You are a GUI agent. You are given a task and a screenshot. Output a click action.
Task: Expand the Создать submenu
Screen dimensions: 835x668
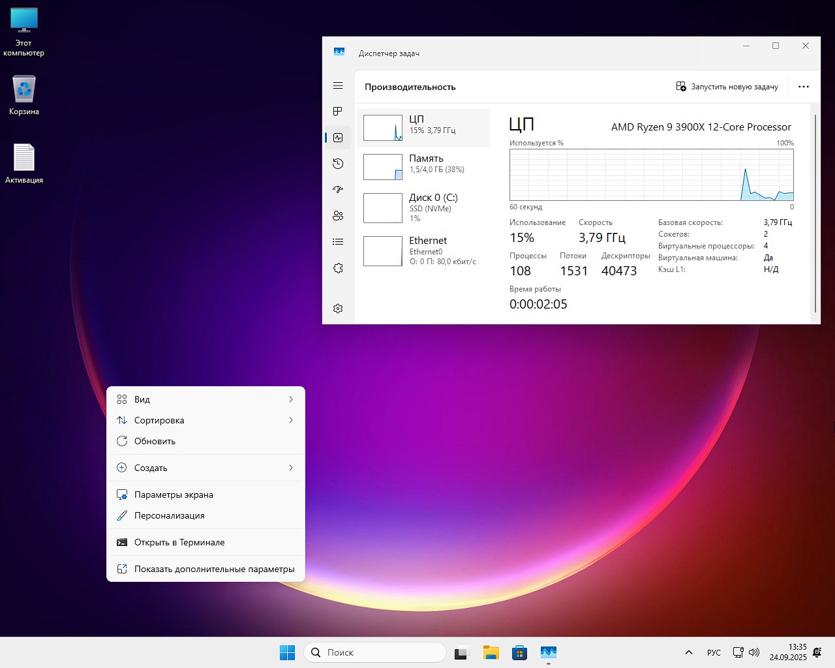(205, 468)
